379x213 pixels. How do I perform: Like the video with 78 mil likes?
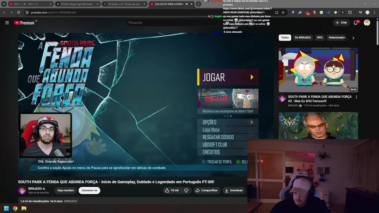(172, 191)
